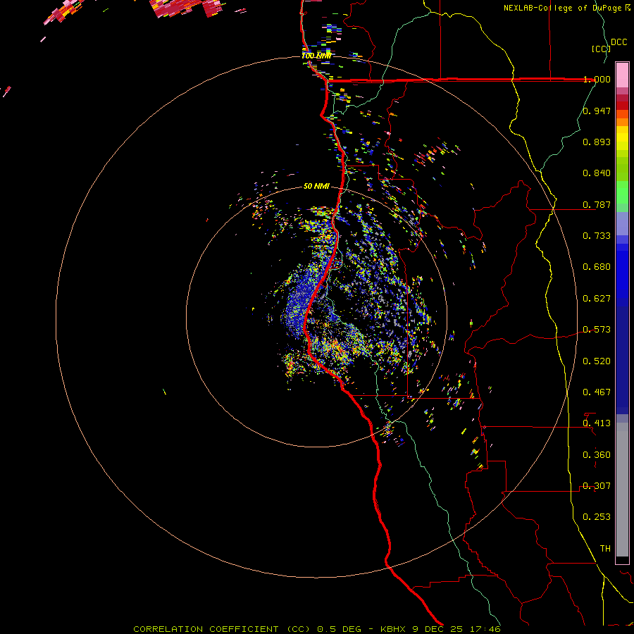This screenshot has height=634, width=634.
Task: Select the 0.253 scale value
Action: tap(597, 517)
